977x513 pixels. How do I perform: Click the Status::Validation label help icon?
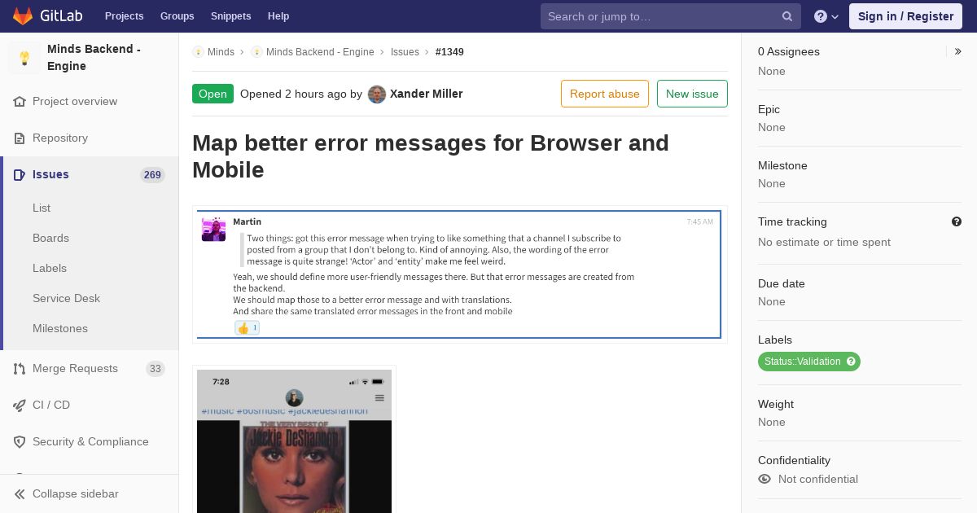click(x=851, y=362)
